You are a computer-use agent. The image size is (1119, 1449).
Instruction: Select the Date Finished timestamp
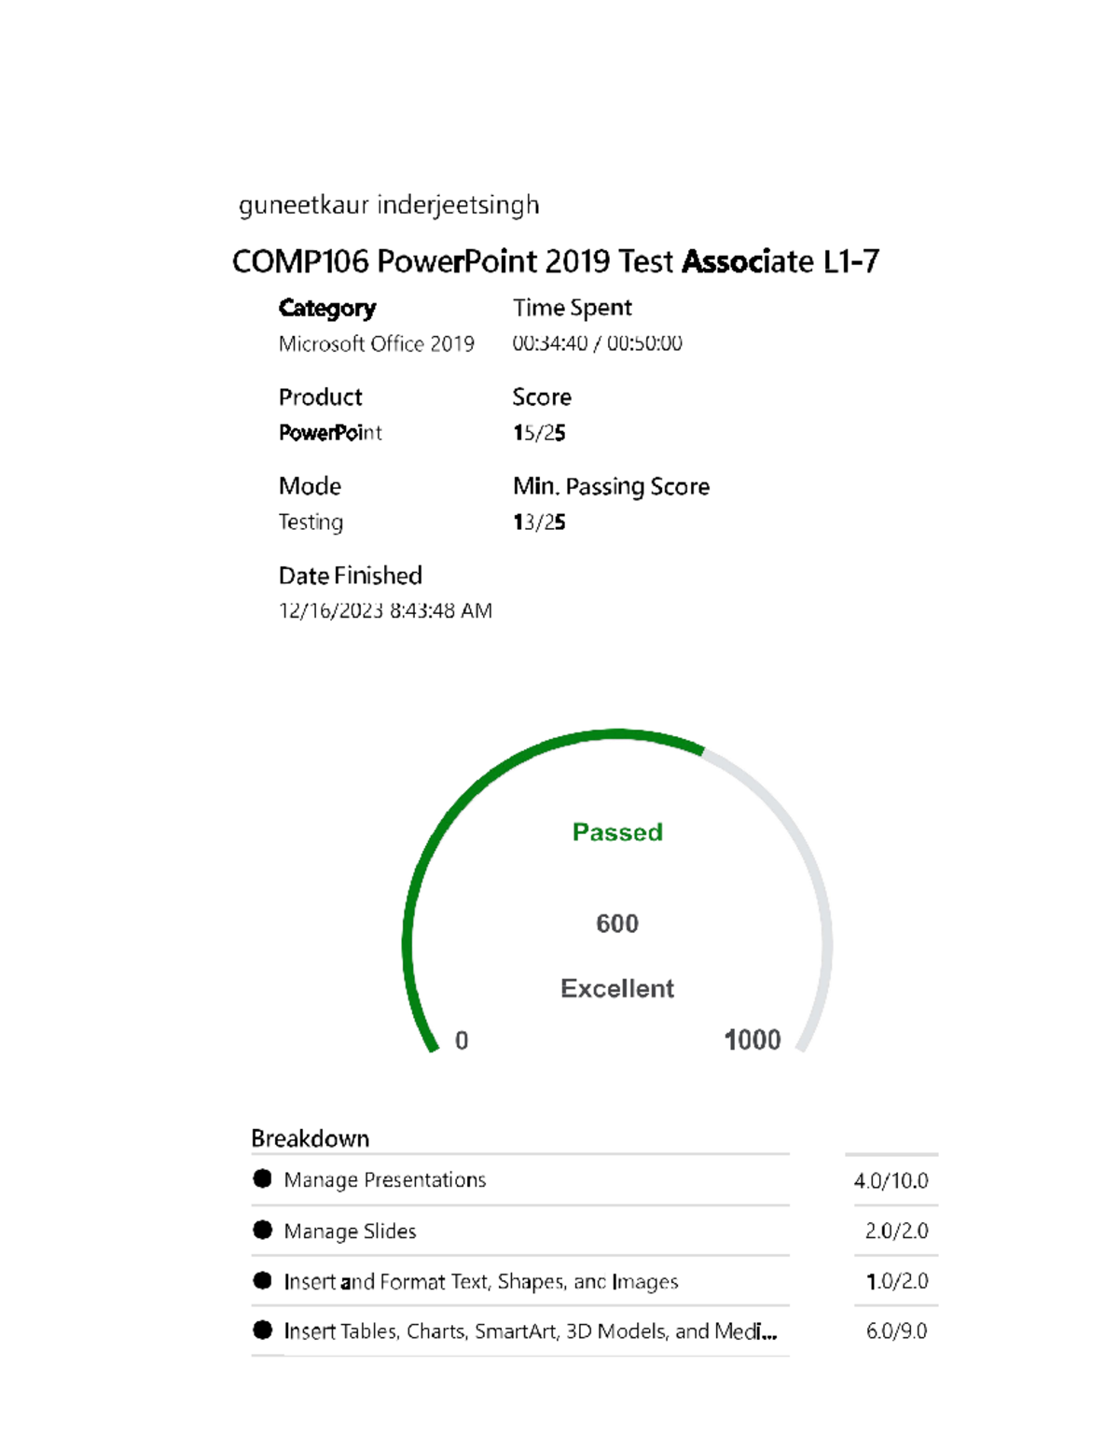(x=385, y=611)
